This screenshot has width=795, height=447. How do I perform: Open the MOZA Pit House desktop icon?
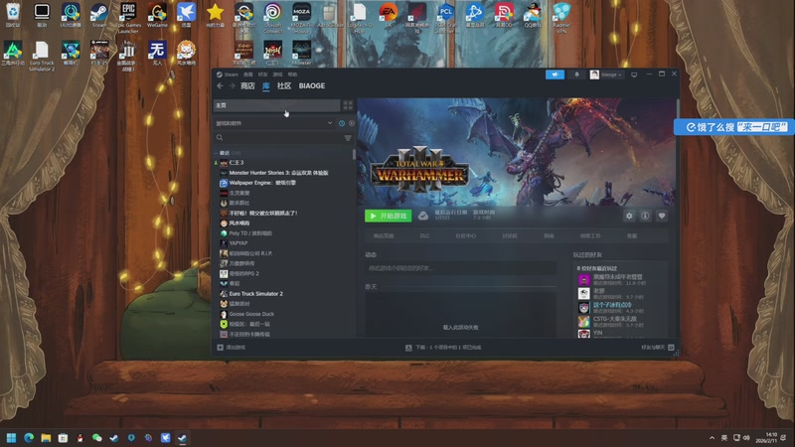(x=302, y=17)
